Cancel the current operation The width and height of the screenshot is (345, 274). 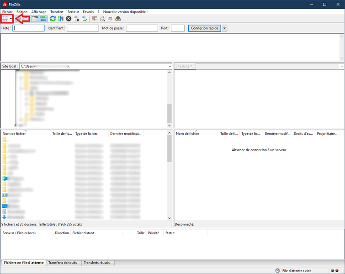pyautogui.click(x=69, y=19)
